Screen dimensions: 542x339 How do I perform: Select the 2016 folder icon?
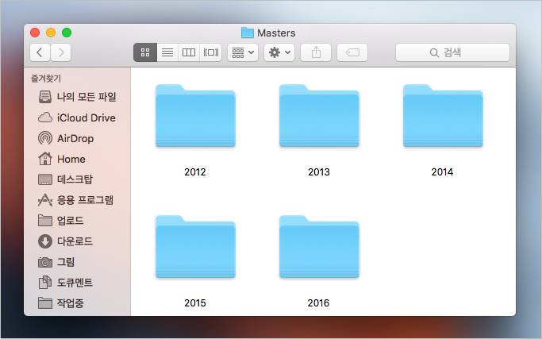click(x=319, y=247)
